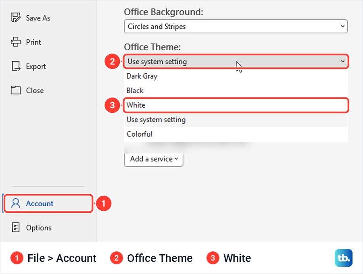Open the Office Background combo box
The height and width of the screenshot is (274, 363).
pyautogui.click(x=236, y=26)
